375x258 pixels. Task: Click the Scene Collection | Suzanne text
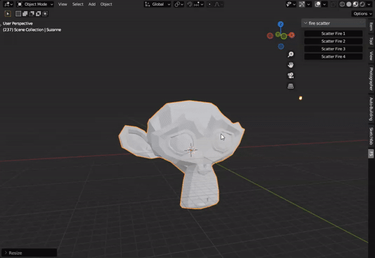[x=37, y=30]
